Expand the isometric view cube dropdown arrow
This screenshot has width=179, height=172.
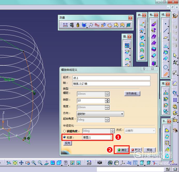tap(62, 165)
